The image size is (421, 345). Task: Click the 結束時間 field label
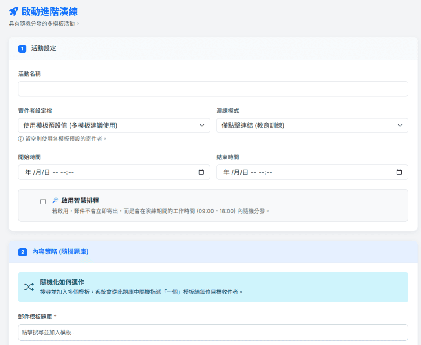coord(228,157)
